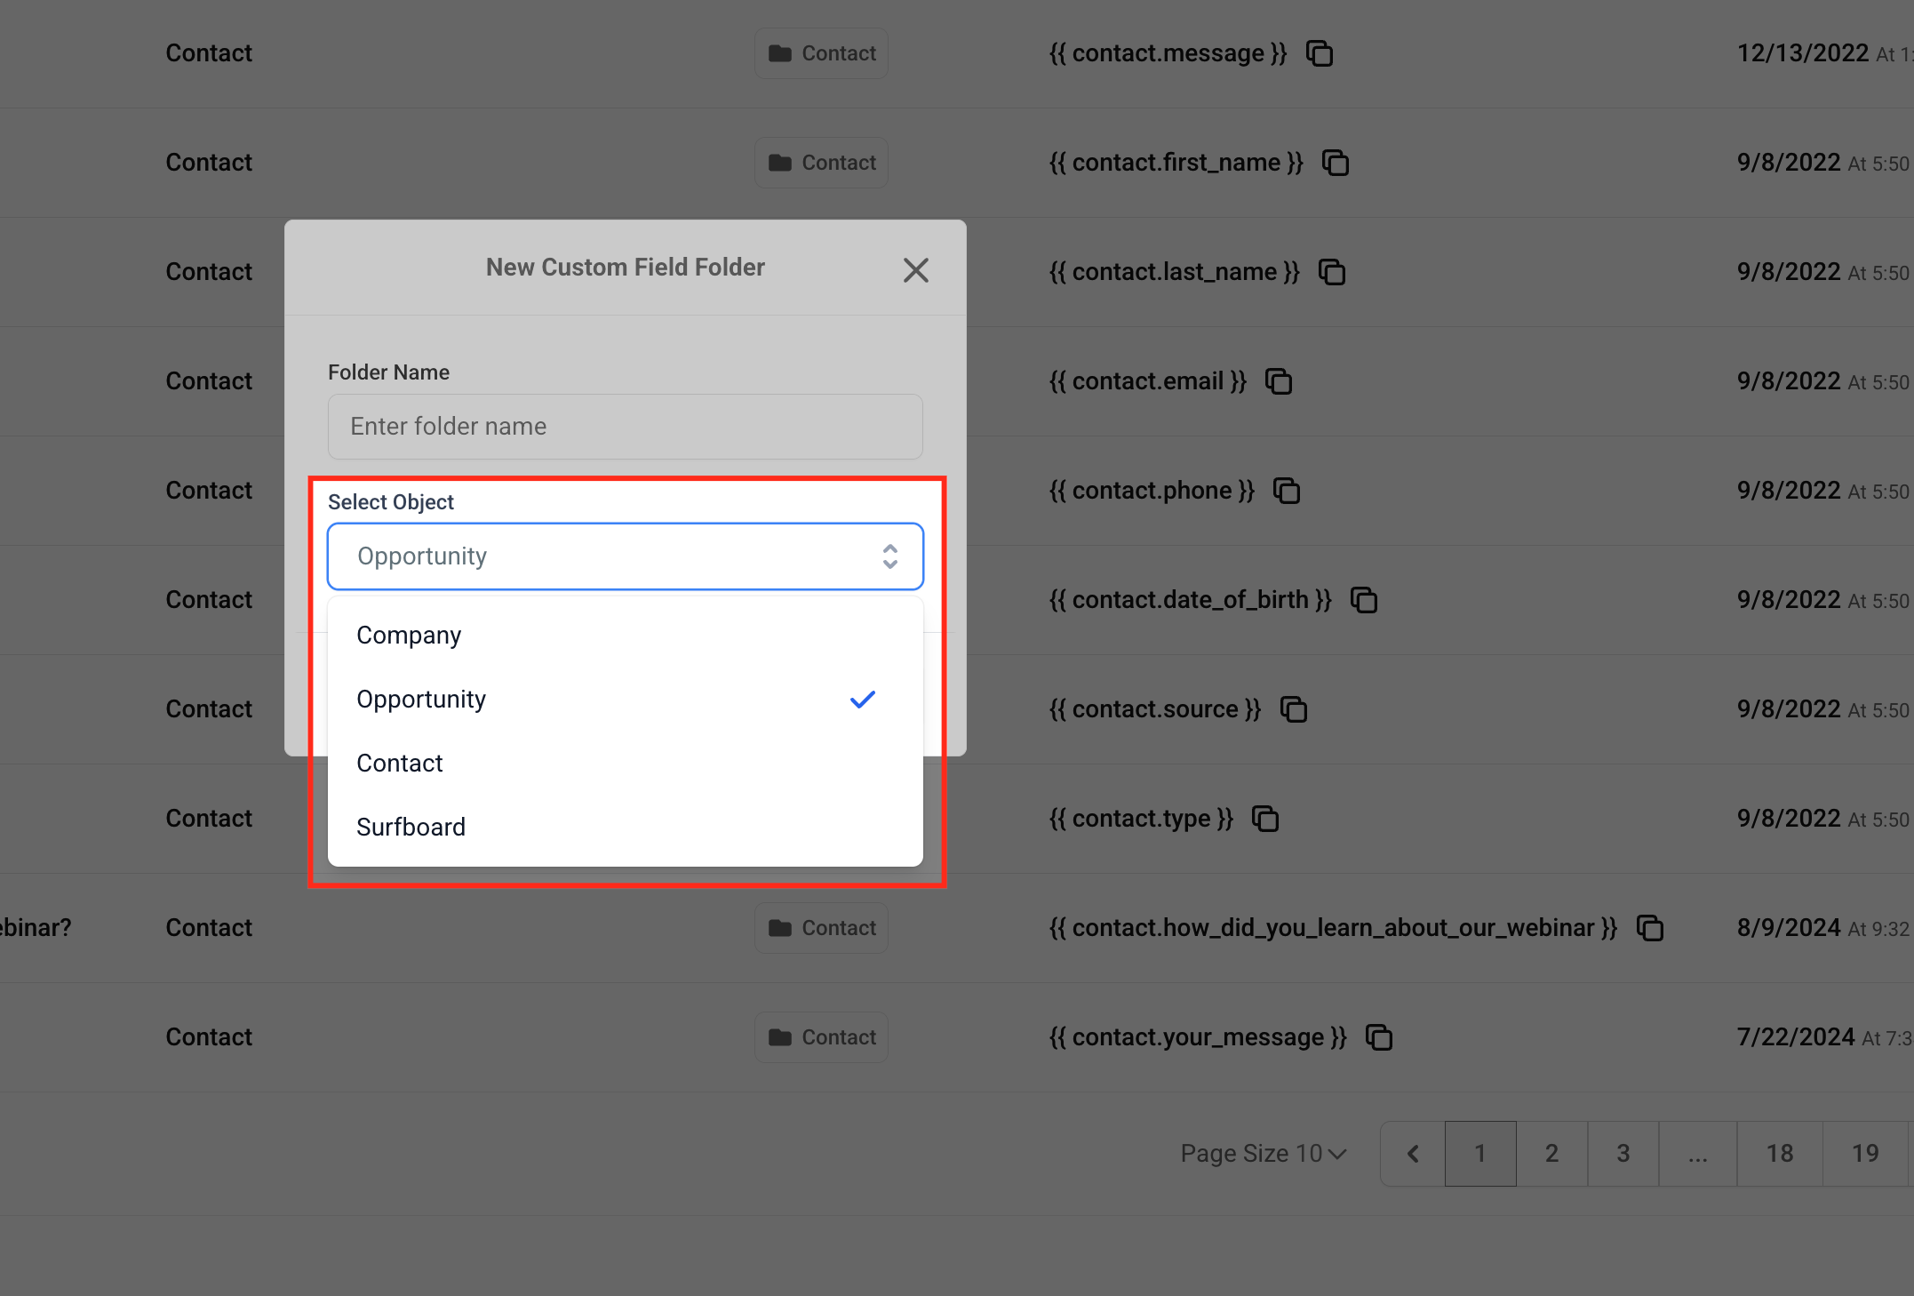The width and height of the screenshot is (1914, 1296).
Task: Go to the previous page arrow
Action: coord(1413,1154)
